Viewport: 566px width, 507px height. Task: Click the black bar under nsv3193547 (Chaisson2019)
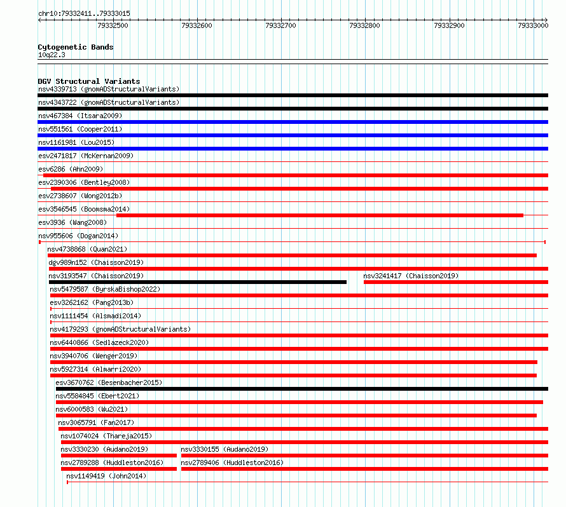click(198, 282)
